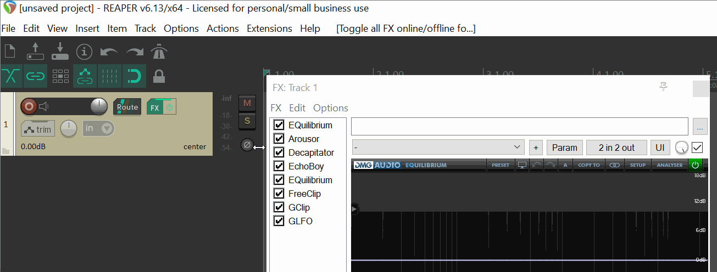Screen dimensions: 717x272
Task: Open track 1 input 'in' dropdown
Action: point(98,129)
